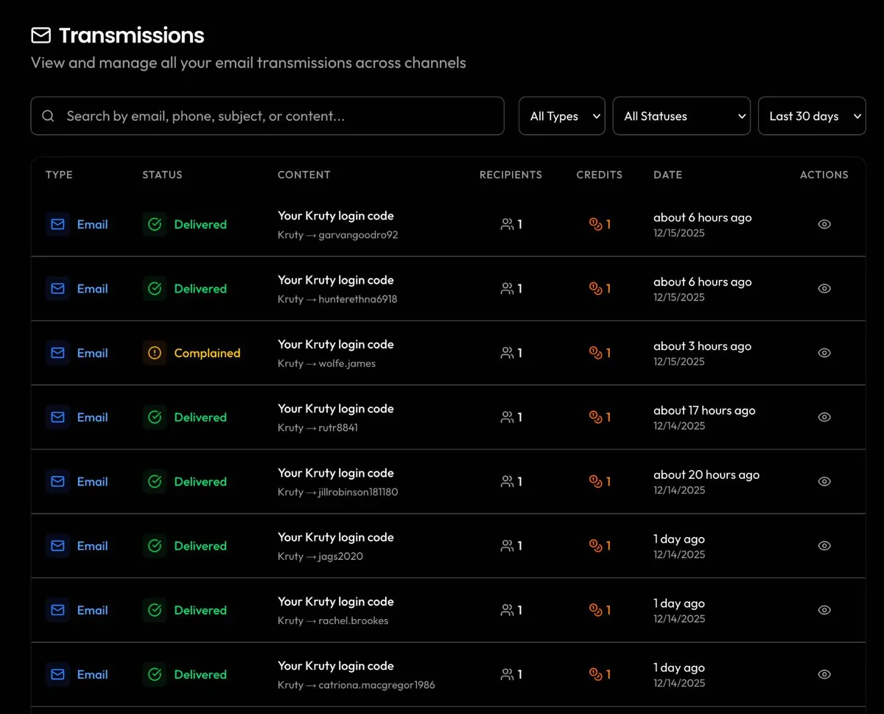This screenshot has width=884, height=714.
Task: Click recipients people icon in rutr8841 row
Action: point(507,417)
